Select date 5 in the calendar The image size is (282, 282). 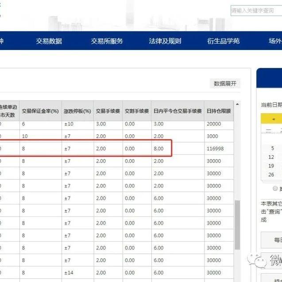pyautogui.click(x=272, y=148)
